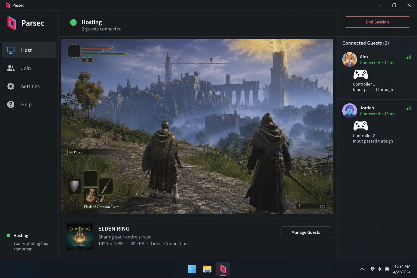This screenshot has width=417, height=278.
Task: Click the Controller 2 gamepad icon
Action: point(361,126)
